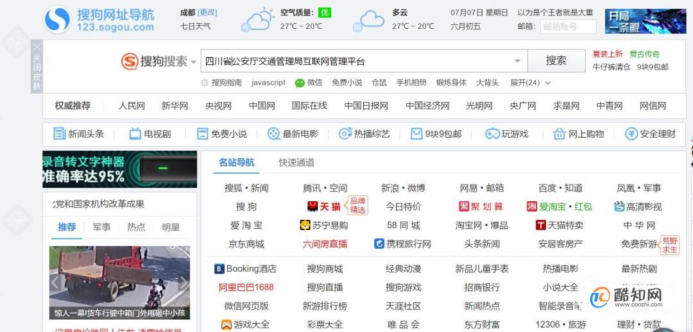Click the Sogou navigation logo icon
Screen dimensions: 693x332
[58, 20]
